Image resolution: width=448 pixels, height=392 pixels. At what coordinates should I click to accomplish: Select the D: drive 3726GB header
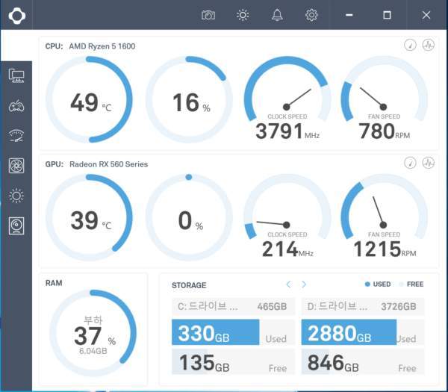(363, 306)
